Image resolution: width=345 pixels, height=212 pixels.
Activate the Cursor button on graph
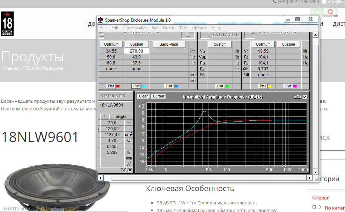coord(159,96)
